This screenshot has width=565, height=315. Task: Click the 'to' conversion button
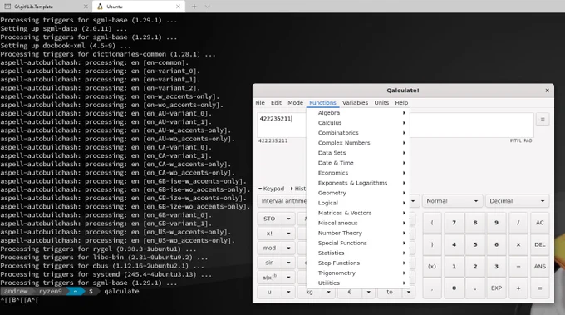pos(390,292)
